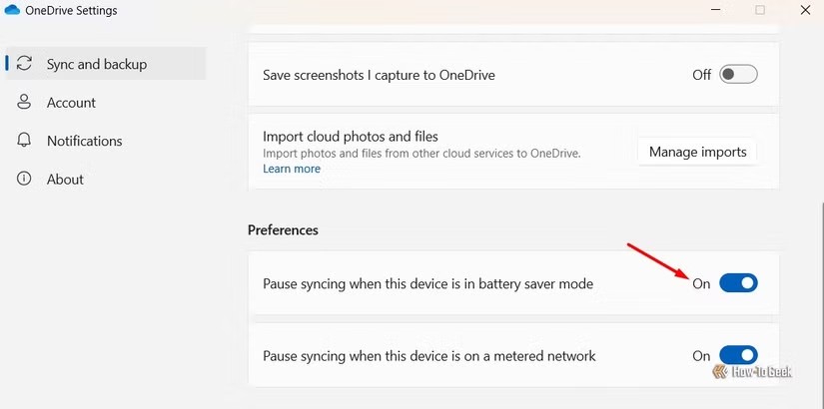Click the Notifications bell icon
This screenshot has height=409, width=824.
pyautogui.click(x=25, y=141)
